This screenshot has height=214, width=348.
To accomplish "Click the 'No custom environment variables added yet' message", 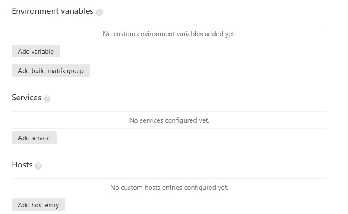I will [169, 34].
